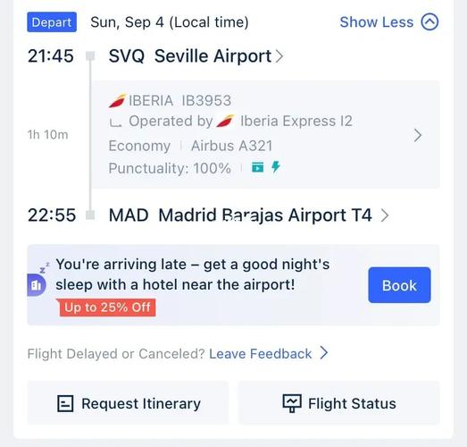Collapse details with the Show Less arrow icon
This screenshot has height=447, width=467.
[429, 21]
